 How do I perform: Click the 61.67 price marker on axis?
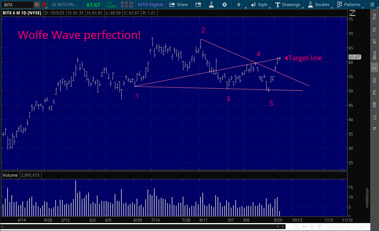[x=354, y=57]
